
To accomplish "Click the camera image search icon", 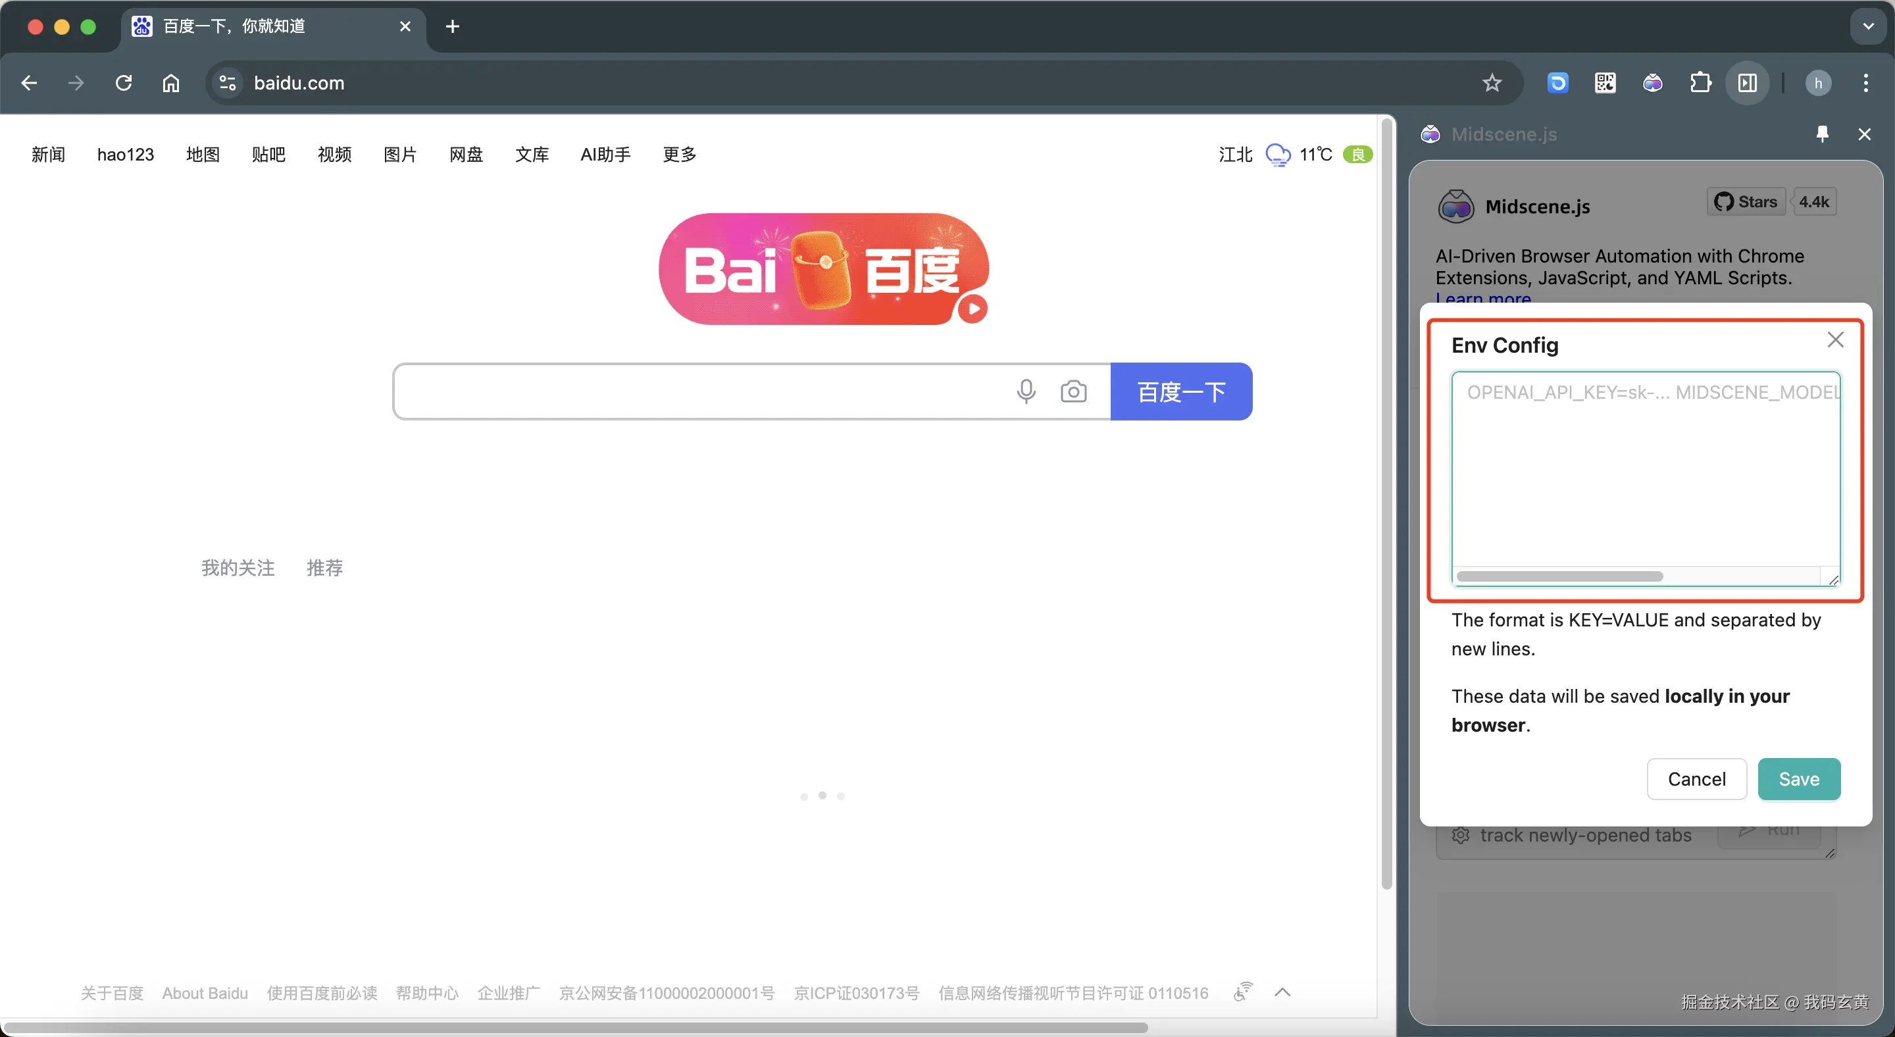I will tap(1073, 392).
